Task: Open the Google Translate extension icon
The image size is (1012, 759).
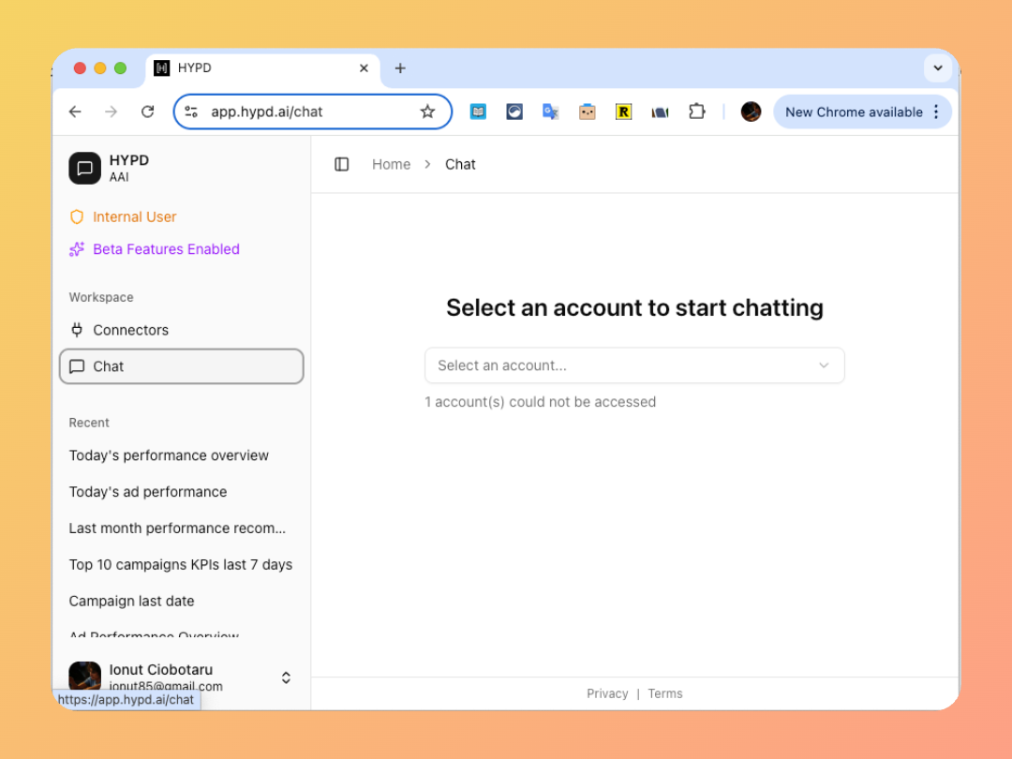Action: [551, 111]
